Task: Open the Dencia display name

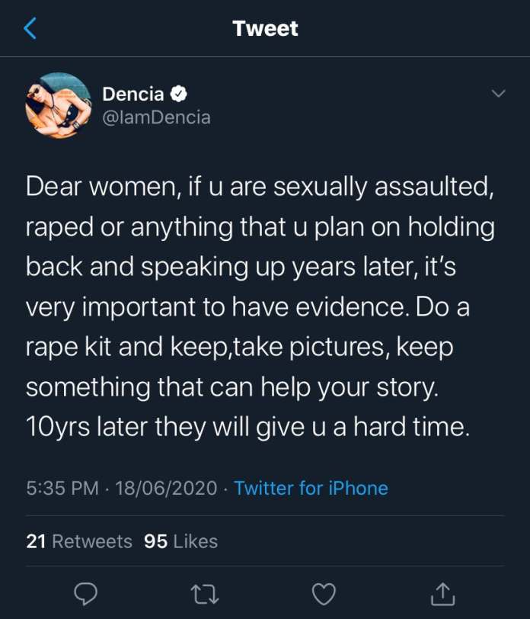Action: click(132, 95)
